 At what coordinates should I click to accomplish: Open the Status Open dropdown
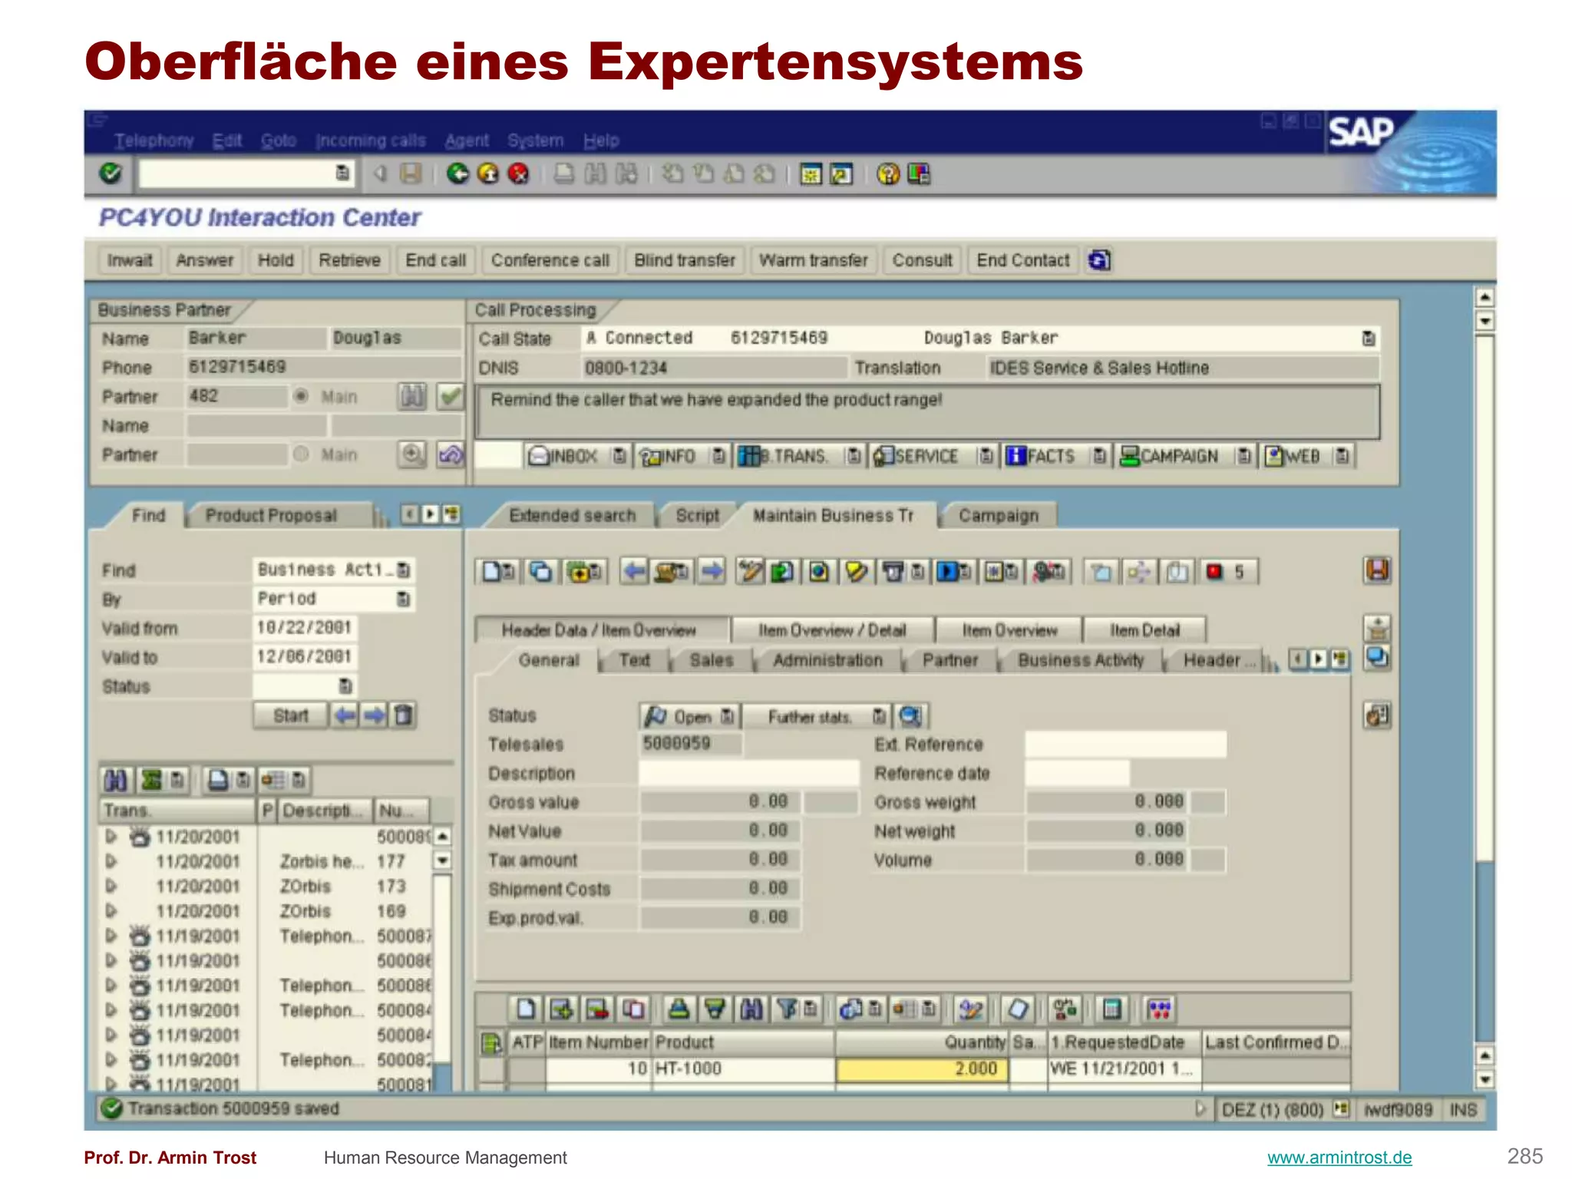point(727,717)
